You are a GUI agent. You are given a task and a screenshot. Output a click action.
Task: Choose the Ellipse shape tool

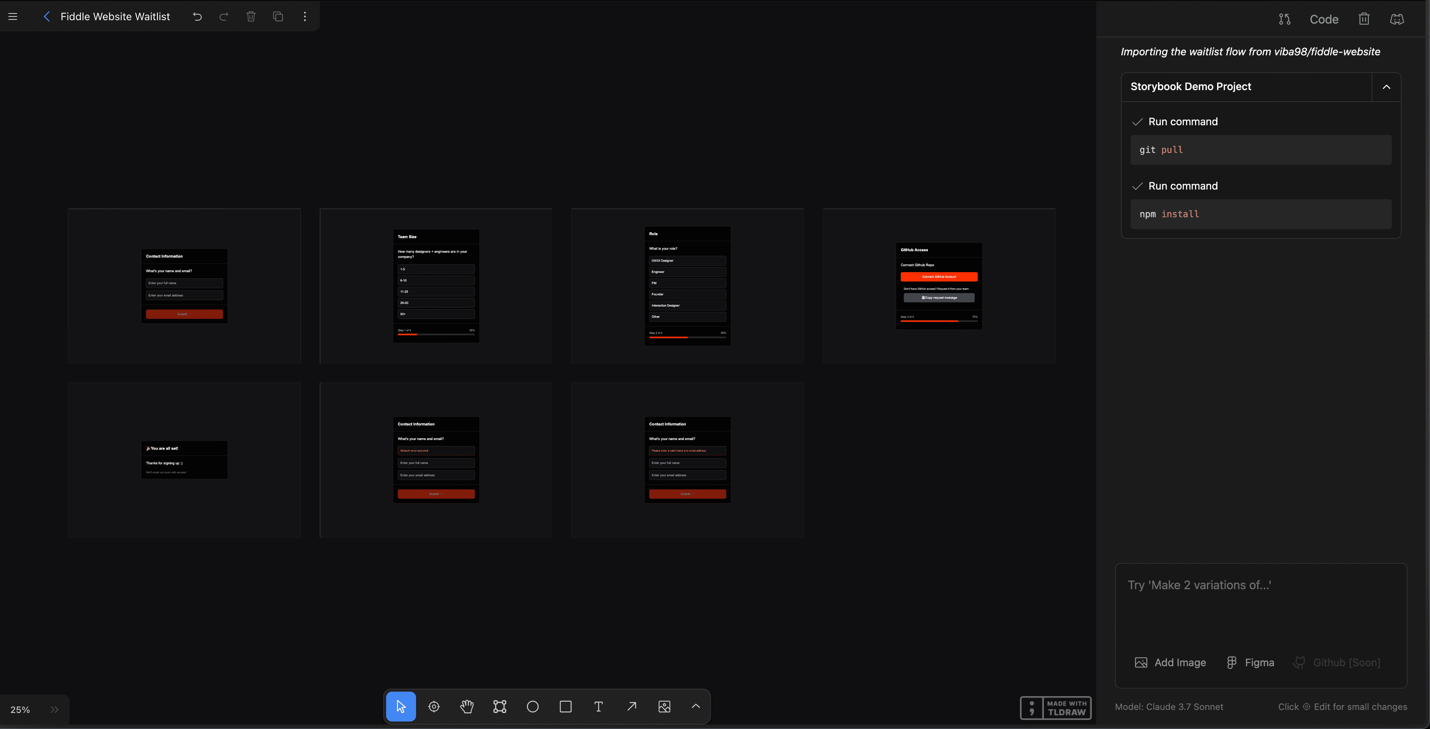point(533,706)
